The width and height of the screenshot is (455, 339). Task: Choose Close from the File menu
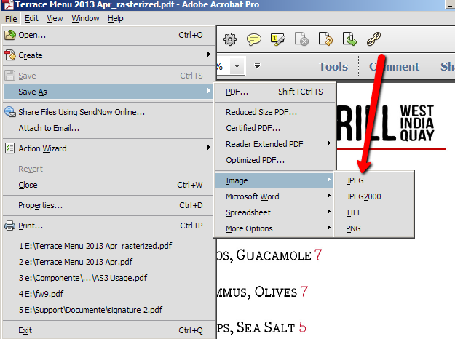tap(108, 185)
